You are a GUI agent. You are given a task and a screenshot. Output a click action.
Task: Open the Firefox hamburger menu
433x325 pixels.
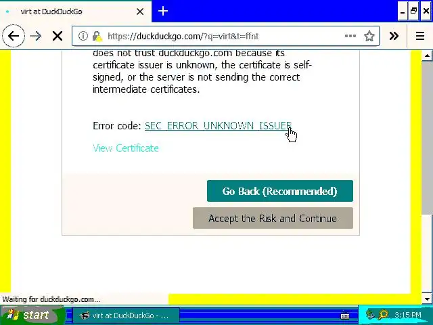coord(420,36)
